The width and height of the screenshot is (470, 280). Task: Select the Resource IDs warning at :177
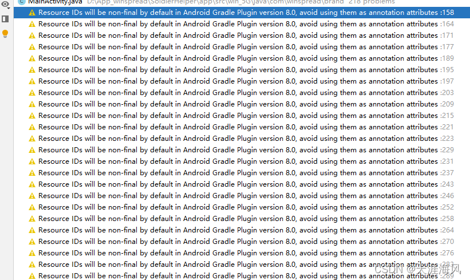[242, 47]
